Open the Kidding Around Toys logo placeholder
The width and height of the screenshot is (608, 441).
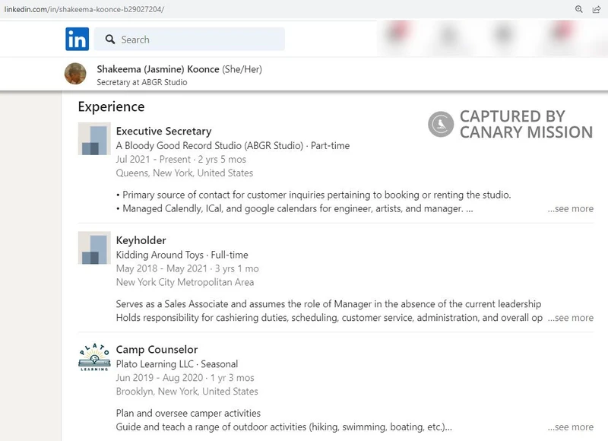94,248
